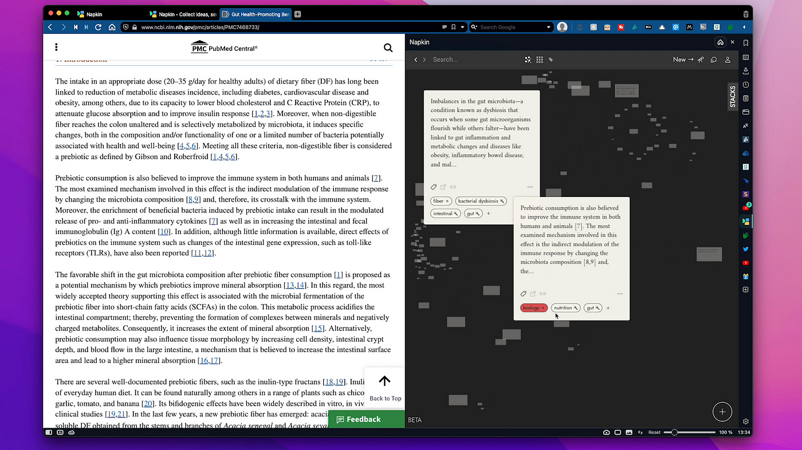
Task: Open the bookmark dropdown arrow in address bar
Action: (462, 27)
